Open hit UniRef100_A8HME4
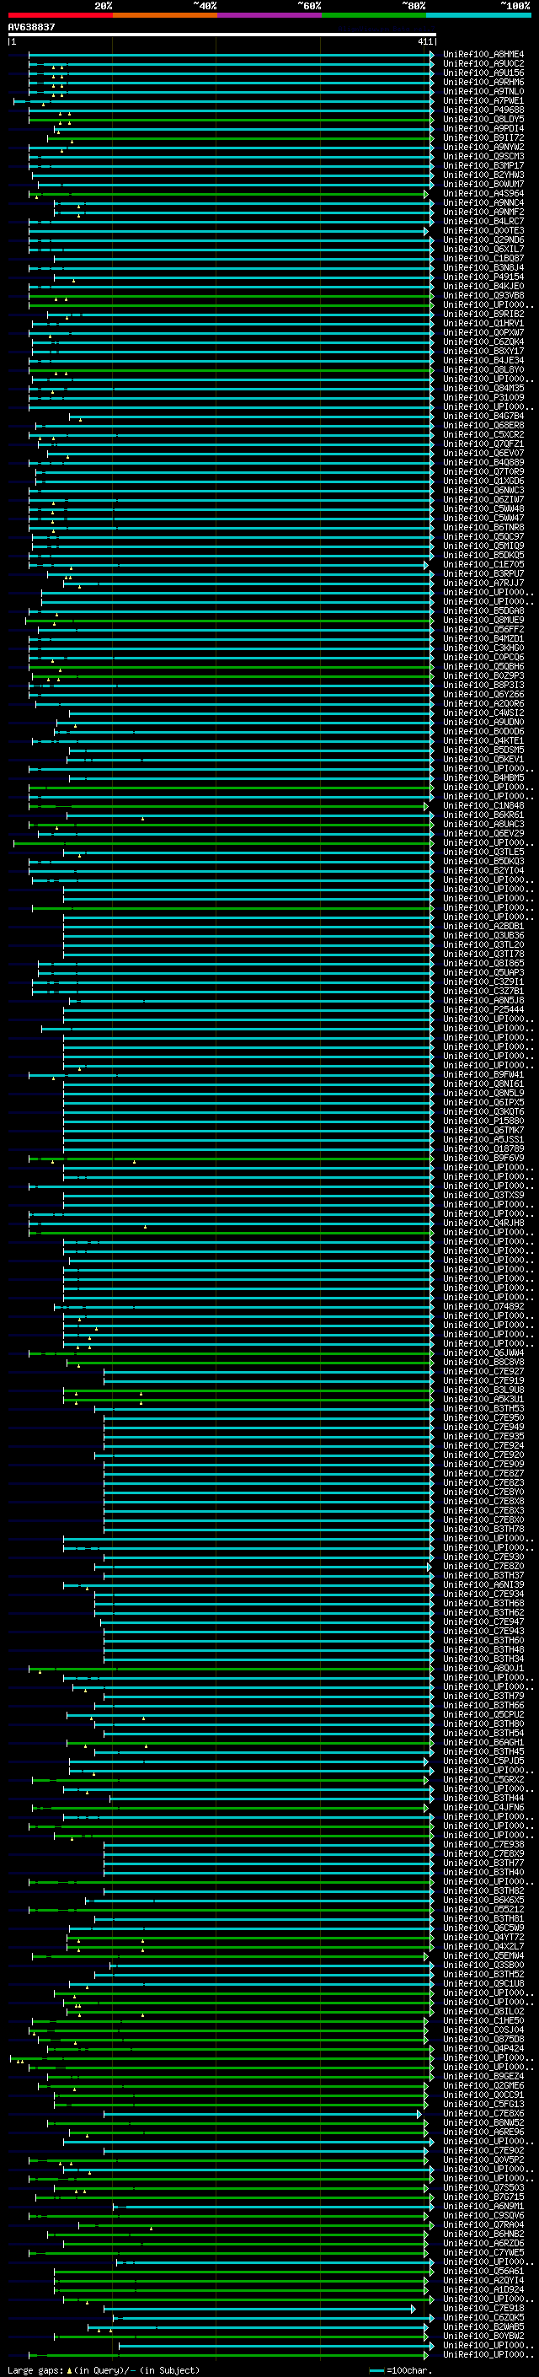Viewport: 539px width, 2377px height. pyautogui.click(x=483, y=55)
